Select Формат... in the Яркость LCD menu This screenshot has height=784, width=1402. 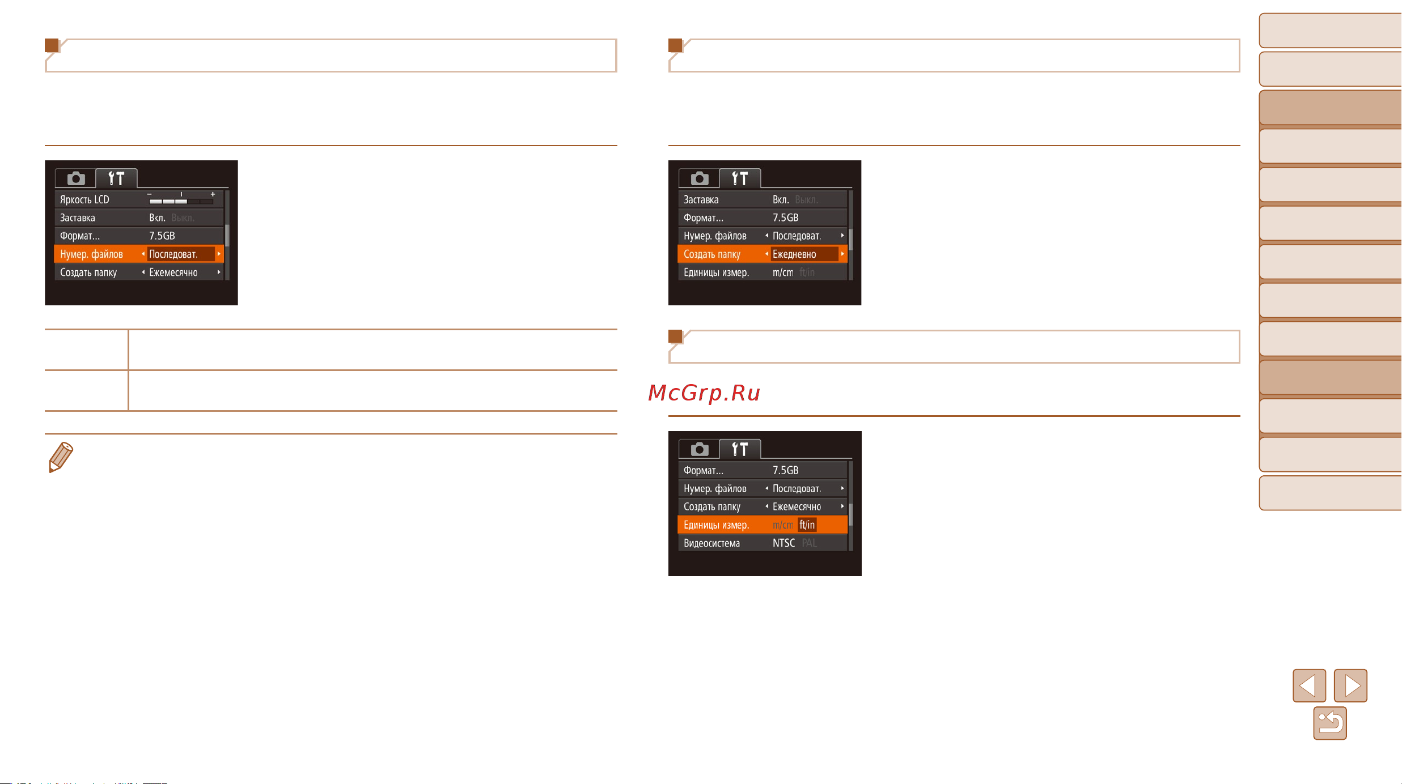[139, 236]
